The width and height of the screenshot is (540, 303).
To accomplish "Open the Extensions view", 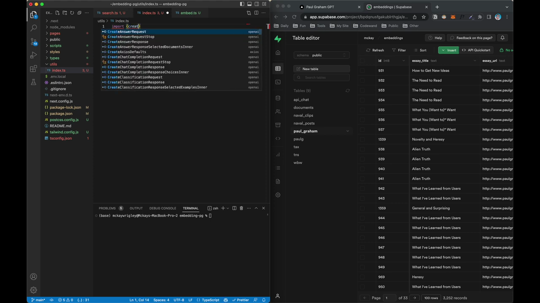I will 33,69.
